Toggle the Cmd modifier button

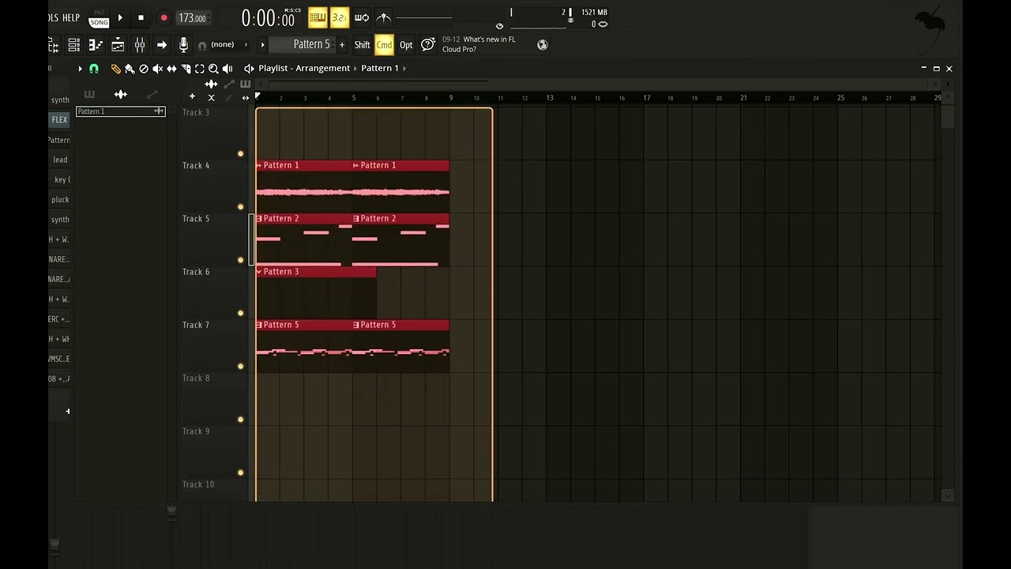(384, 45)
